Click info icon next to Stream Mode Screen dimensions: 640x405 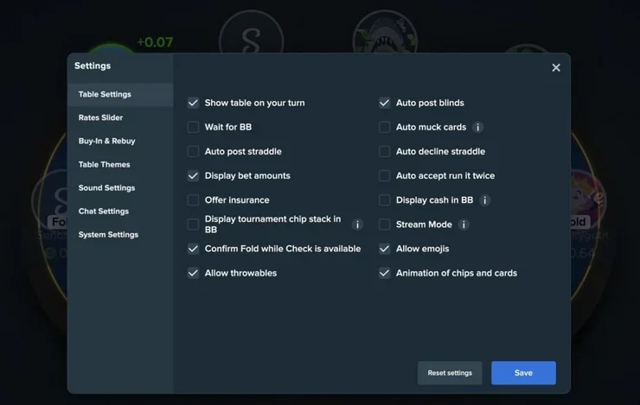pos(464,225)
